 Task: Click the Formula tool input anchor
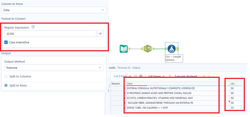[x=166, y=49]
